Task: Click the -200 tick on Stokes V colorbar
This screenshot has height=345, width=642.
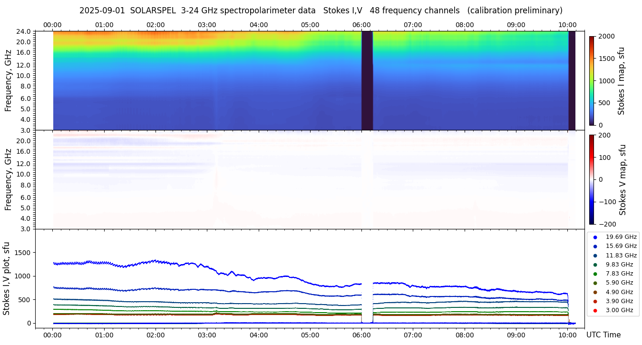Action: click(606, 224)
